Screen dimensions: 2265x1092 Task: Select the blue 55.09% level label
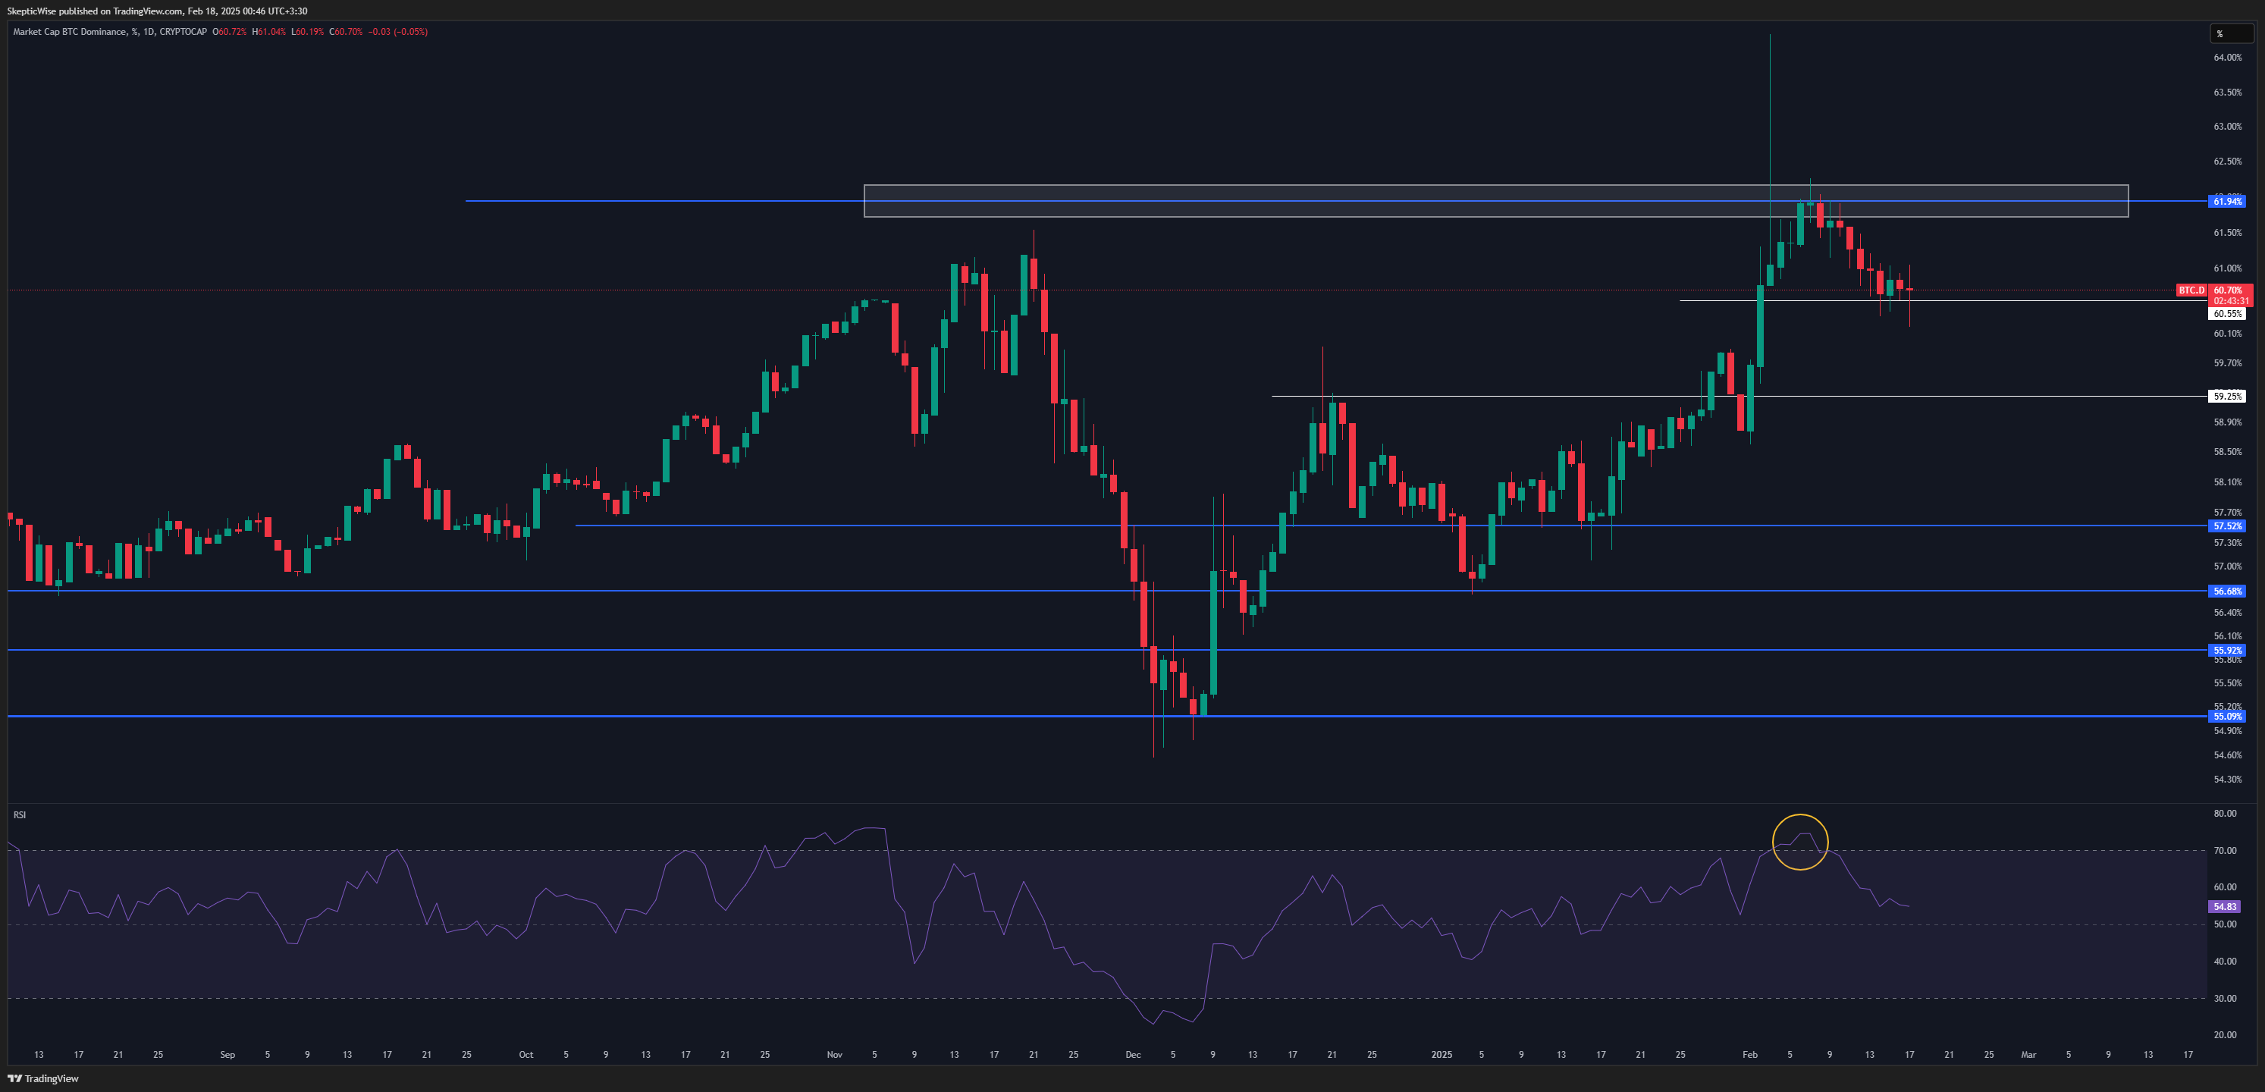point(2227,717)
